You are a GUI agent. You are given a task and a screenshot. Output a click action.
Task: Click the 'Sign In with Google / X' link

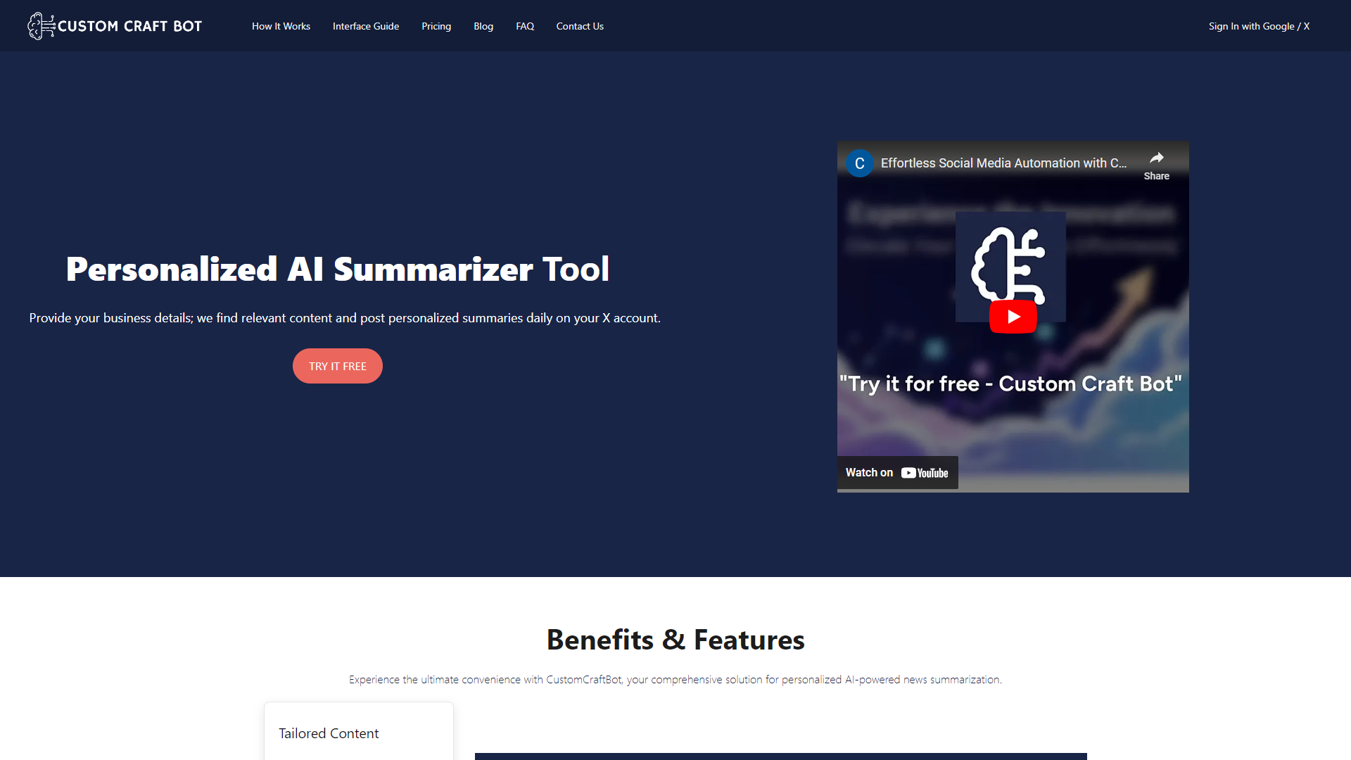(1258, 25)
